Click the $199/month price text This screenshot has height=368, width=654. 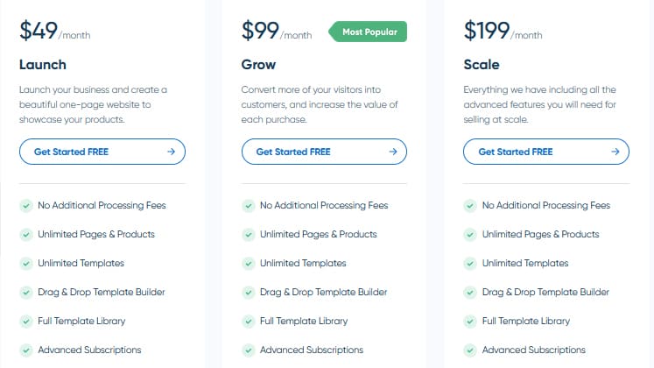pos(503,31)
